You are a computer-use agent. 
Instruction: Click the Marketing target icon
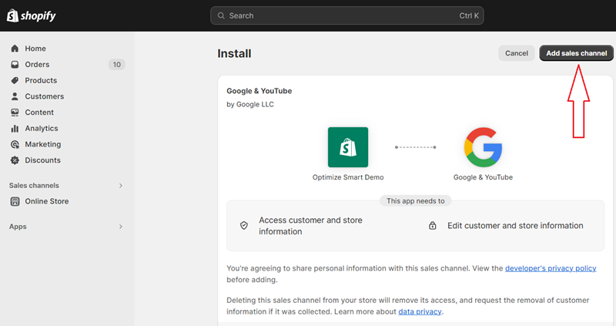coord(15,144)
